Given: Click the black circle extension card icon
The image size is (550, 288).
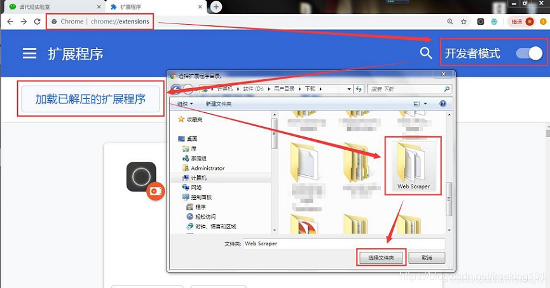Looking at the screenshot, I should pyautogui.click(x=141, y=176).
